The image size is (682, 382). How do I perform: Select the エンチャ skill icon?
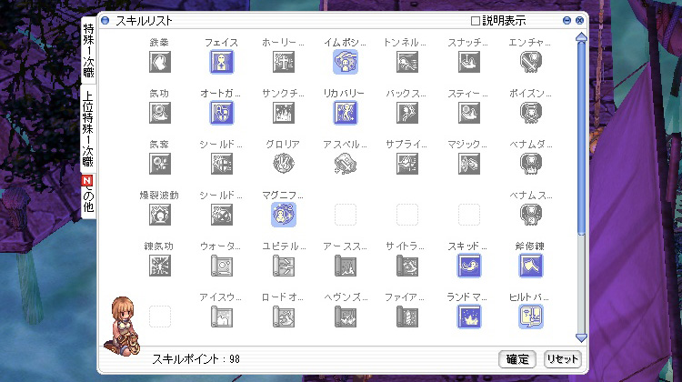531,62
